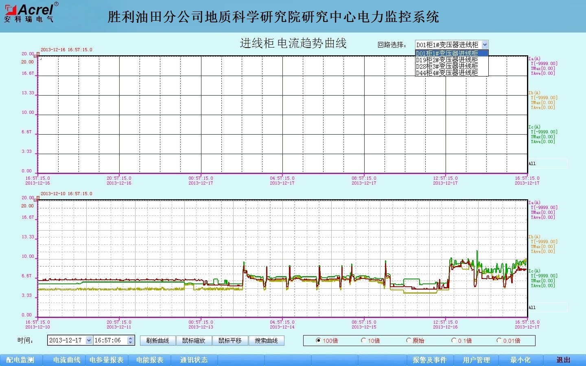Enable the 0.01倍 scale option
The width and height of the screenshot is (586, 366).
click(x=499, y=340)
